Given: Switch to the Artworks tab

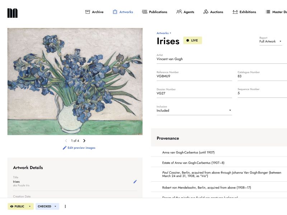Looking at the screenshot, I should click(123, 12).
